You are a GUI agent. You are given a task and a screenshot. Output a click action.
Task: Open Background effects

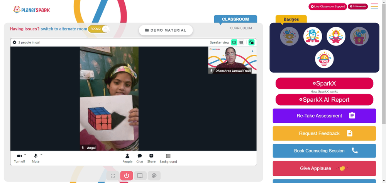coord(168,158)
